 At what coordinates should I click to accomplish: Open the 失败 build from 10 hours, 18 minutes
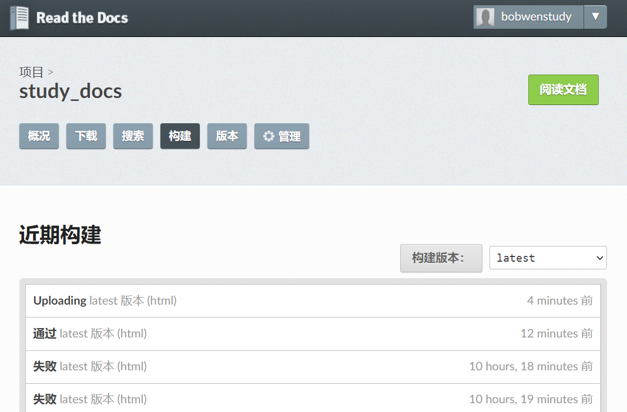coord(313,366)
